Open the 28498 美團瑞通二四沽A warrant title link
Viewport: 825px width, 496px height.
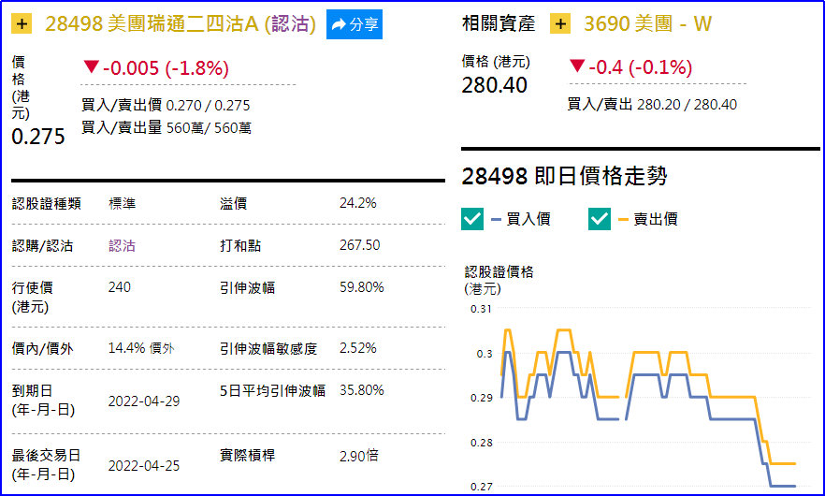[181, 24]
